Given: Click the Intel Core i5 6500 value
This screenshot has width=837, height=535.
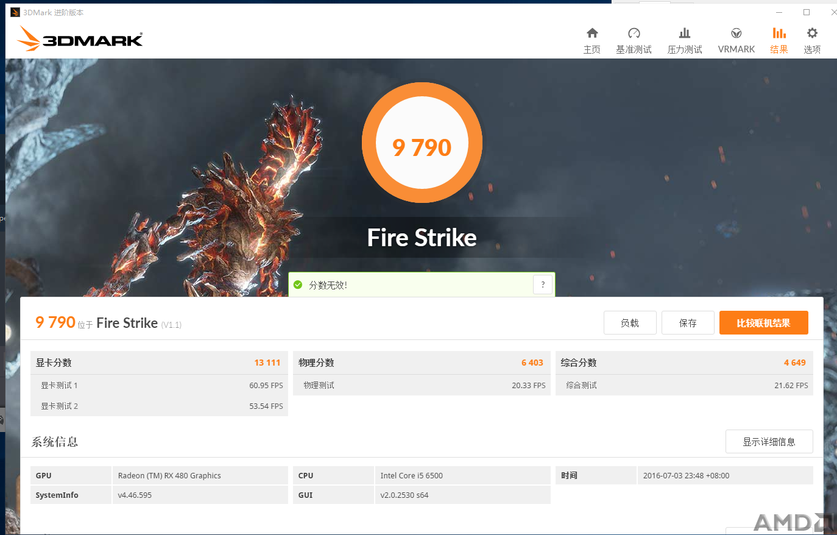Looking at the screenshot, I should click(x=411, y=476).
